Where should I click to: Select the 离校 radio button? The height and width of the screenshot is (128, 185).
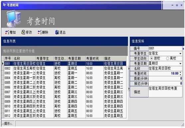(x=167, y=58)
